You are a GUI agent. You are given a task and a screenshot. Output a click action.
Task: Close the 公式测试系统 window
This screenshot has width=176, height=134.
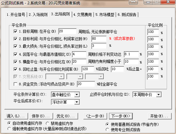click(168, 2)
